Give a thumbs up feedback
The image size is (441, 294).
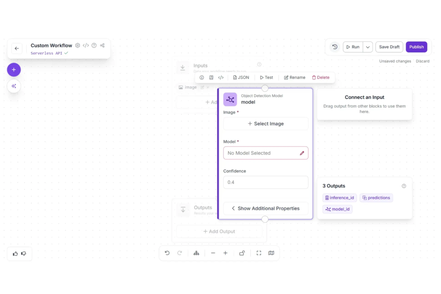(x=15, y=253)
